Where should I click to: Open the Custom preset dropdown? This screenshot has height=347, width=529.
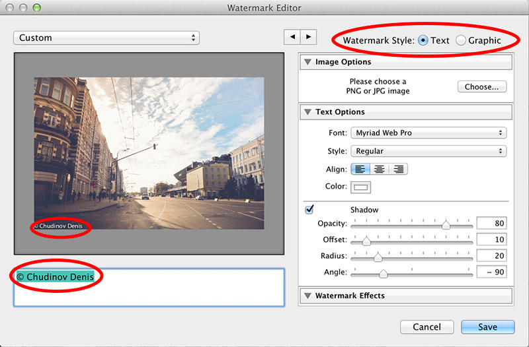106,38
